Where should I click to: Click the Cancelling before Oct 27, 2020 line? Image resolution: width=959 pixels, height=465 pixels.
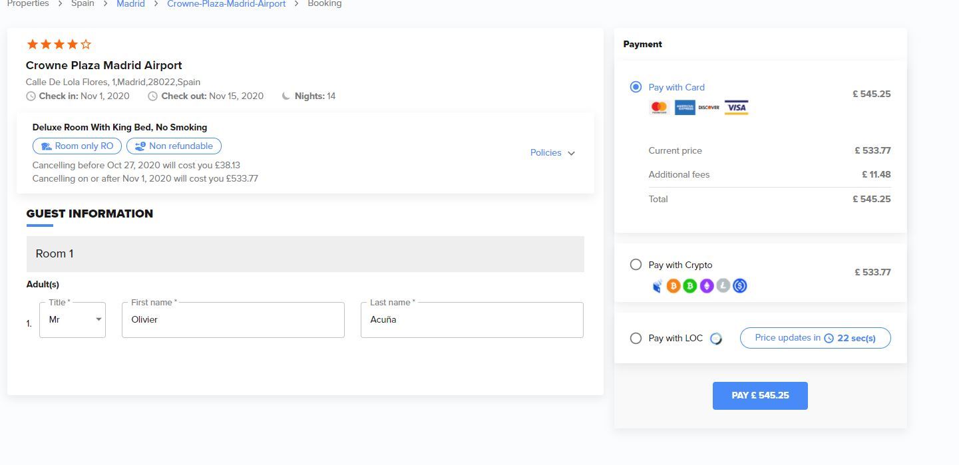tap(136, 165)
